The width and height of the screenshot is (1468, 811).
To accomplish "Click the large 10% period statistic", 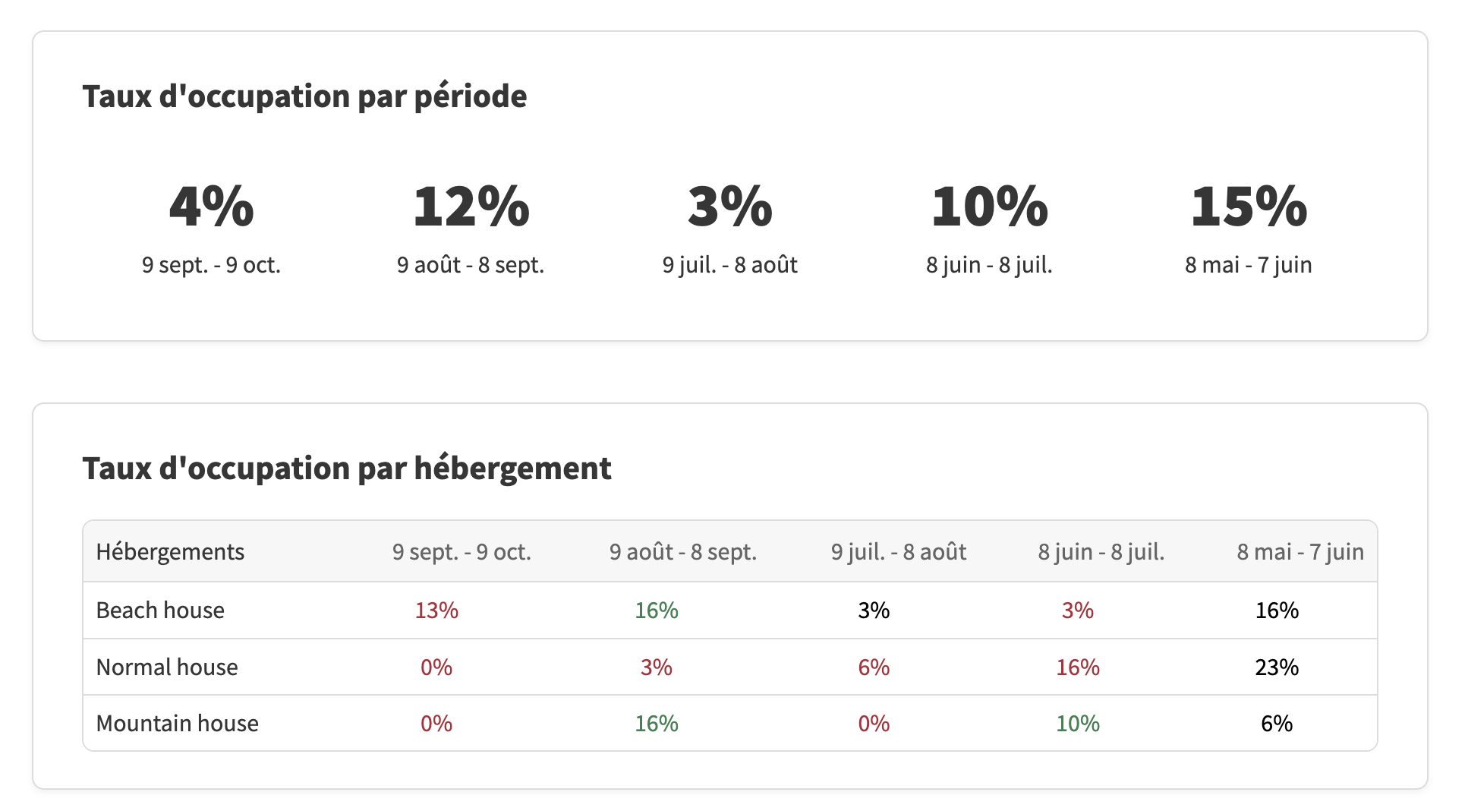I will [x=989, y=207].
